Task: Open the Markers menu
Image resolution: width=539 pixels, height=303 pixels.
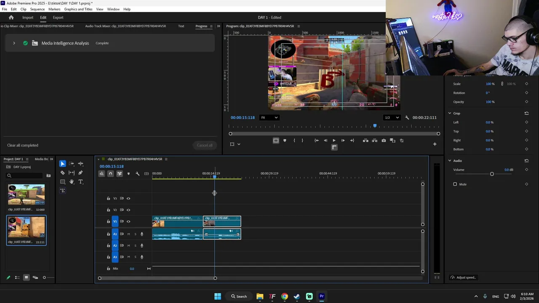Action: click(54, 9)
